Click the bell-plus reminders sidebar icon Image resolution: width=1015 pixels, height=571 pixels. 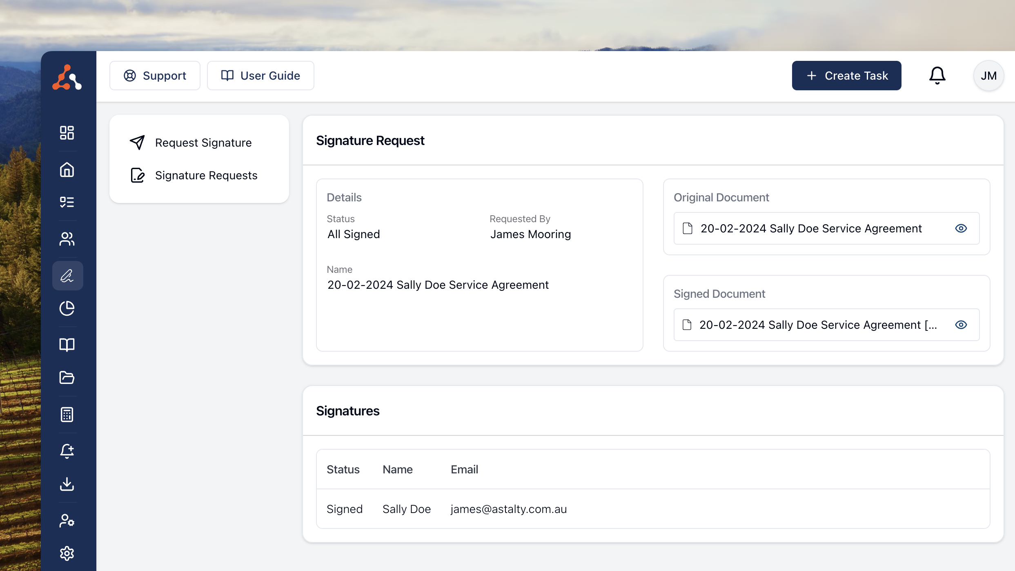pyautogui.click(x=67, y=451)
